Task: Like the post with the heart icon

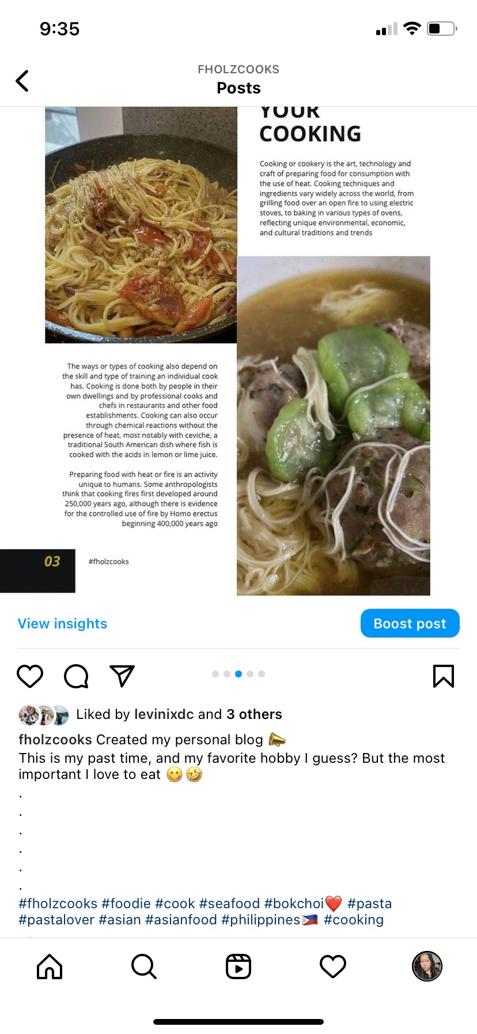Action: pyautogui.click(x=30, y=676)
